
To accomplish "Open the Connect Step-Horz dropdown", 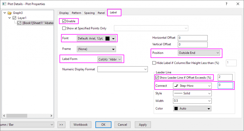I will tap(192, 86).
